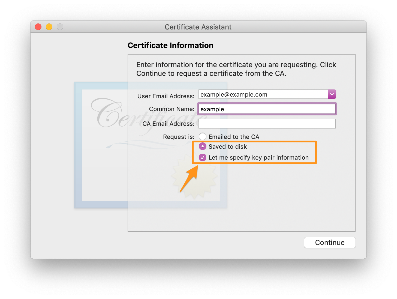Image resolution: width=397 pixels, height=299 pixels.
Task: Click the Common Name label
Action: (172, 109)
